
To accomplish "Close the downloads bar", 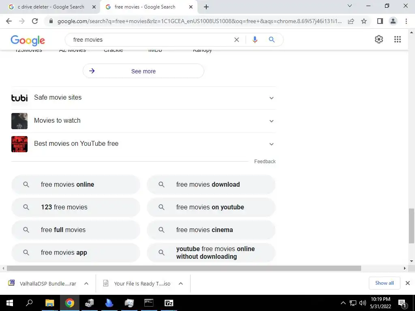I will 408,283.
